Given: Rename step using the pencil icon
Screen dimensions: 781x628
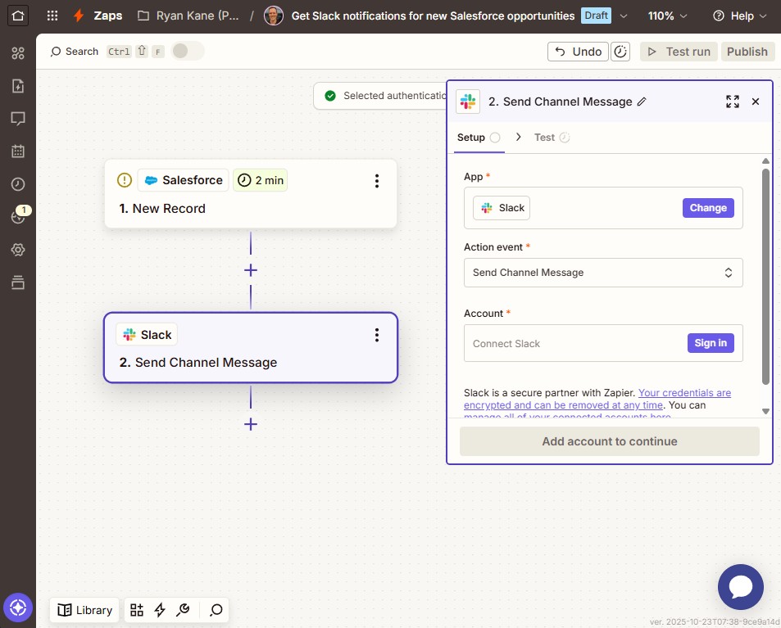Looking at the screenshot, I should tap(642, 102).
